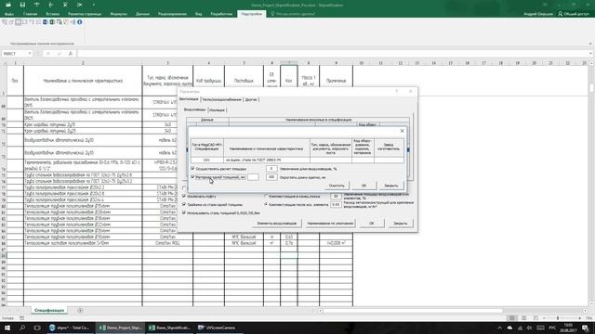
Task: Open the Файл ribbon tab
Action: point(9,14)
